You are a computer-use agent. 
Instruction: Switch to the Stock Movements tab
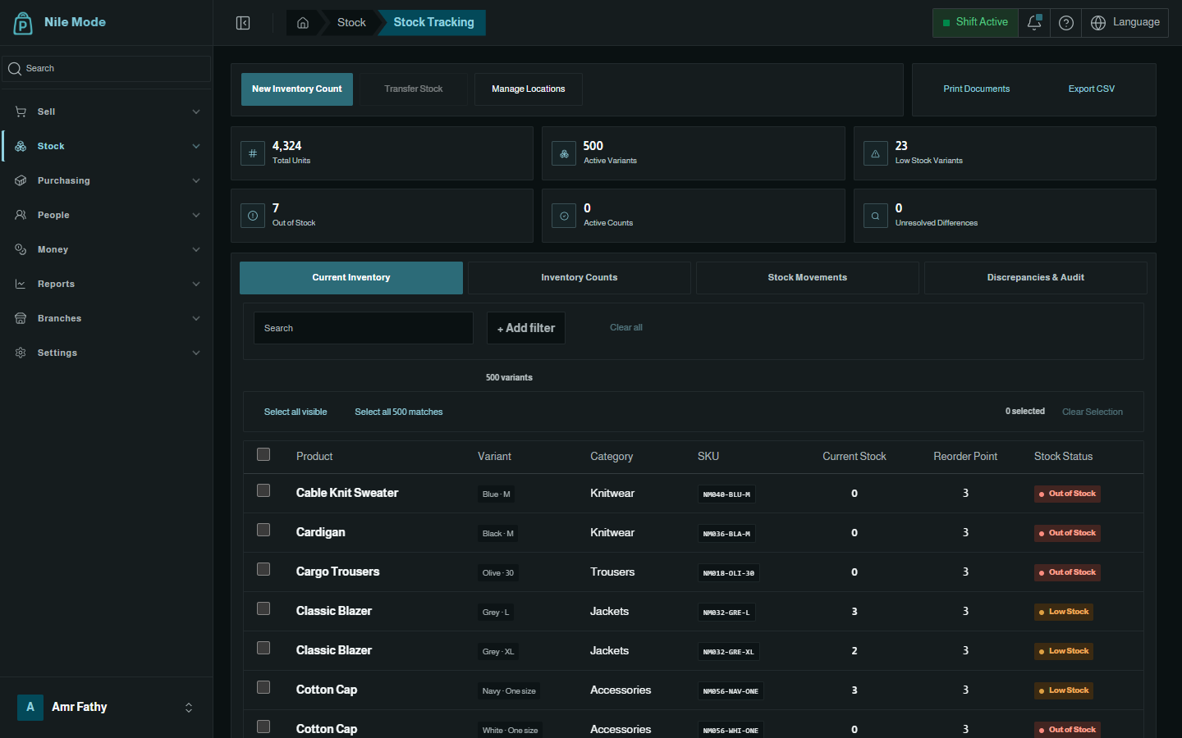pyautogui.click(x=808, y=278)
